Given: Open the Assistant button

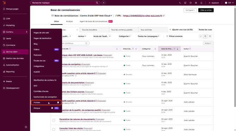Looking at the screenshot, I should [x=214, y=3].
